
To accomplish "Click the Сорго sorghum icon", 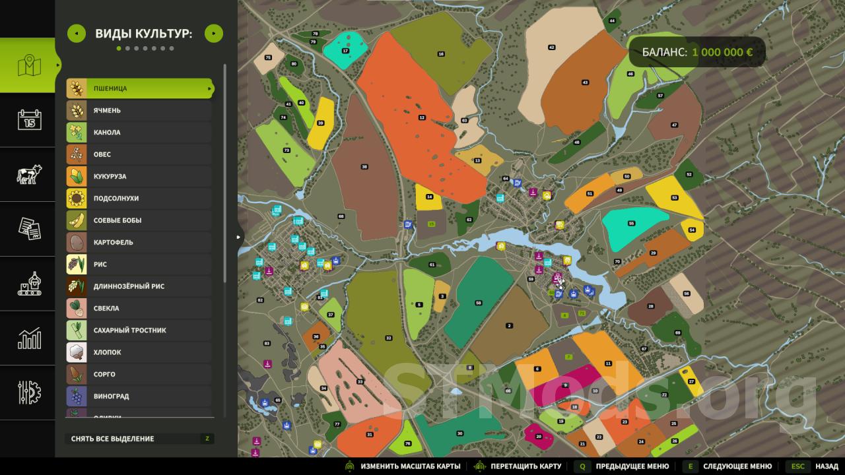I will pos(76,374).
